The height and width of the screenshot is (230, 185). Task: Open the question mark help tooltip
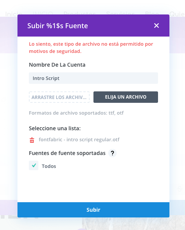[112, 153]
